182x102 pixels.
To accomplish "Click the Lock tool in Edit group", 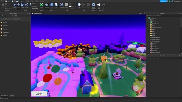I will [x=71, y=6].
